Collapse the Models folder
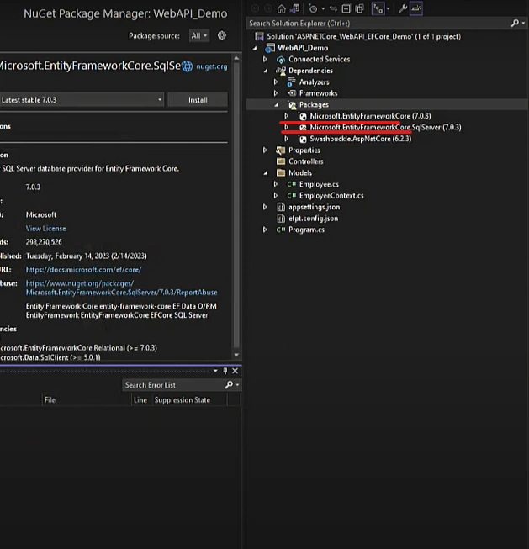Image resolution: width=529 pixels, height=549 pixels. pos(266,173)
